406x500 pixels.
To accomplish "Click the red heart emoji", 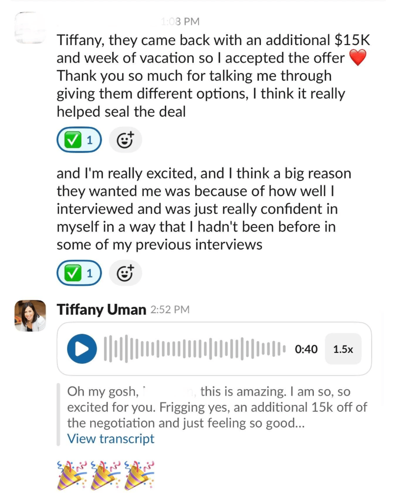I will pyautogui.click(x=358, y=58).
